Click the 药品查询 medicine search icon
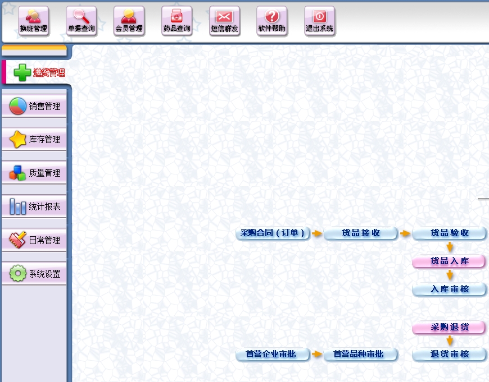This screenshot has height=382, width=489. (x=176, y=21)
